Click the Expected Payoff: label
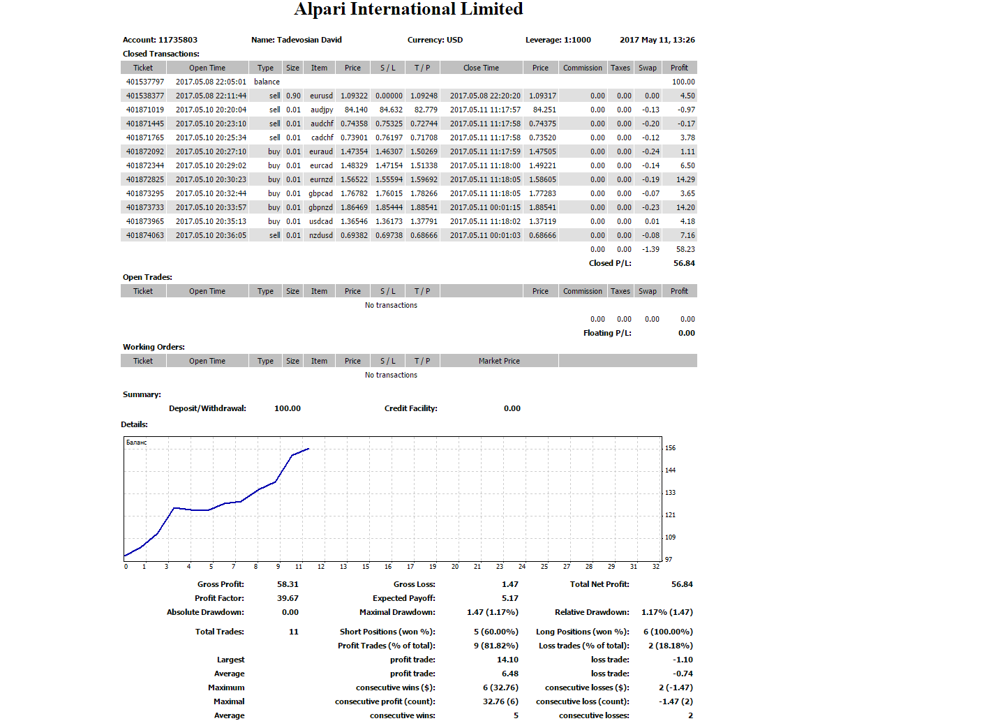 404,598
